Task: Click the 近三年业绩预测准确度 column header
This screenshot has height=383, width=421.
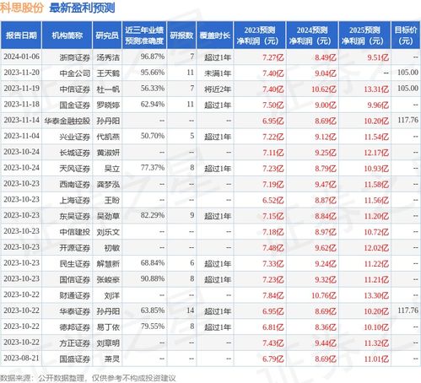Action: tap(144, 35)
